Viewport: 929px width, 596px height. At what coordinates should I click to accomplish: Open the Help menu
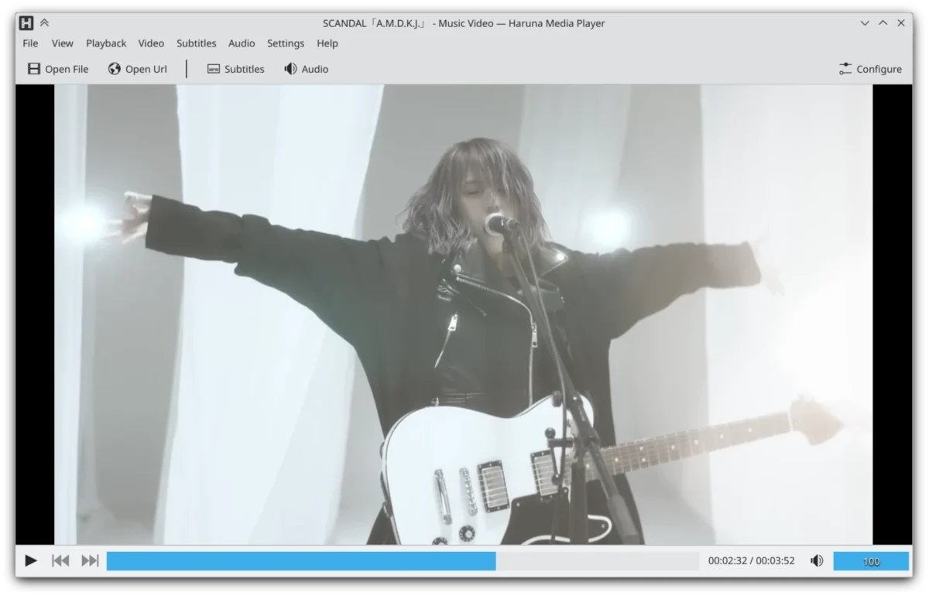point(327,43)
